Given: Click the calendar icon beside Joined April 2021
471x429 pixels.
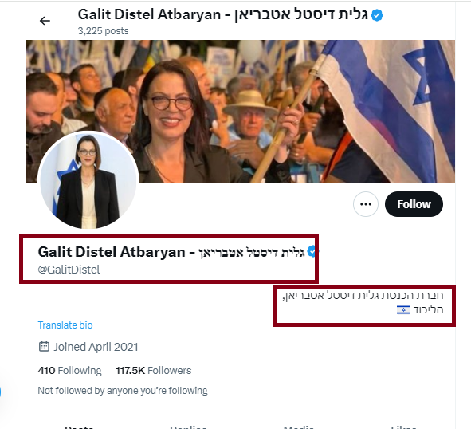Looking at the screenshot, I should pyautogui.click(x=44, y=347).
